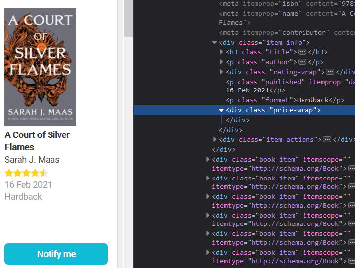Expand the h3 title node
Screen dimensions: 355x268
(x=221, y=52)
